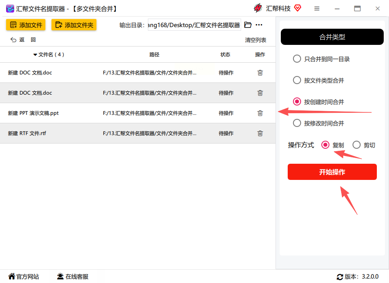
Task: Clear the list with 清空列表
Action: click(256, 40)
